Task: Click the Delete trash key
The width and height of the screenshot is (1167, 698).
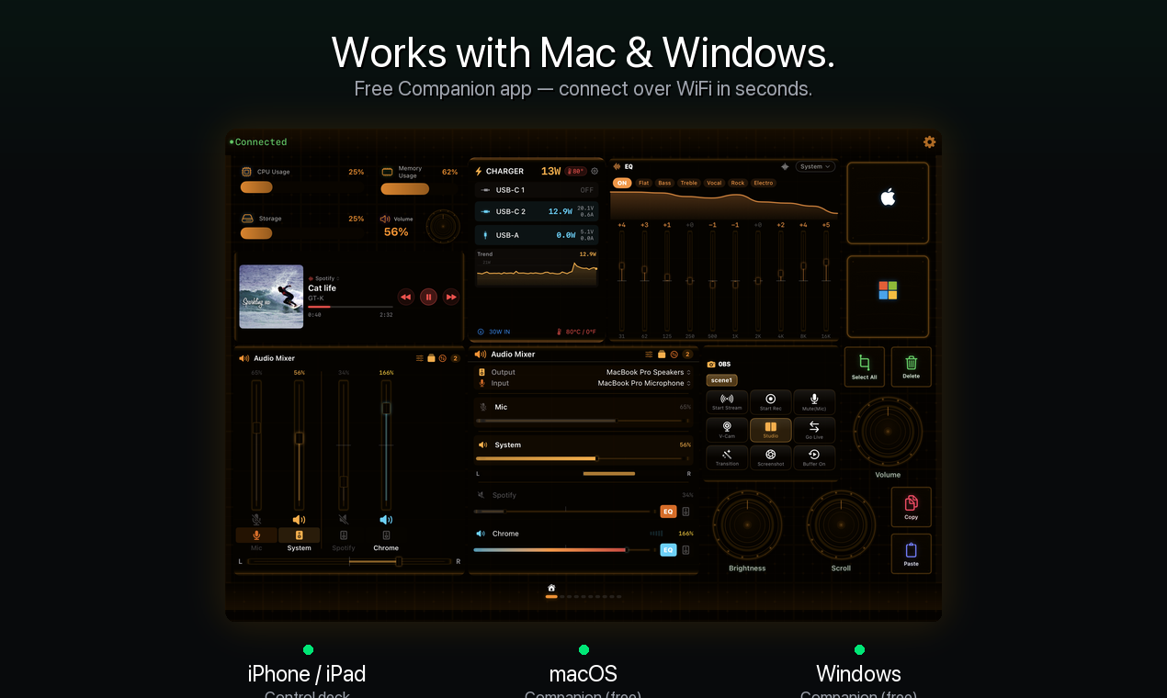Action: 912,366
